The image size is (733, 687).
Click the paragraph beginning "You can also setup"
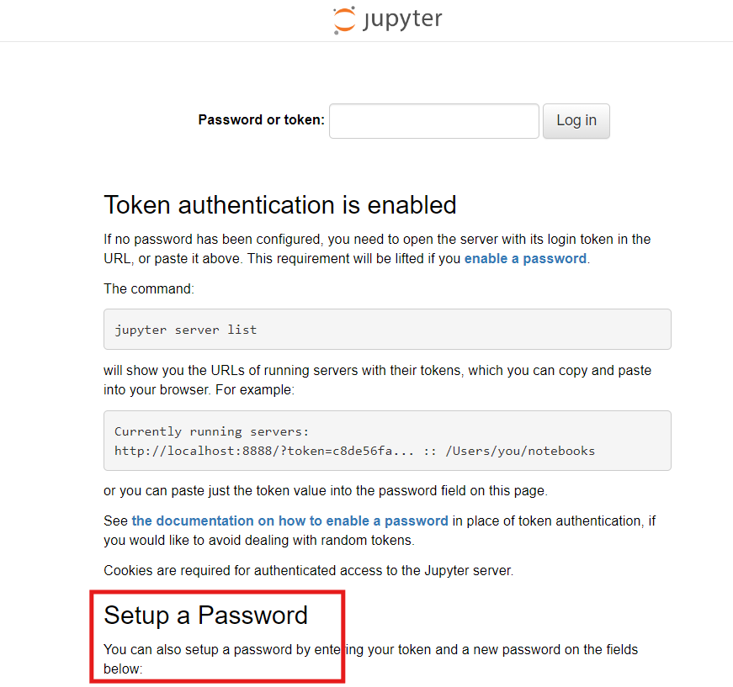[370, 659]
